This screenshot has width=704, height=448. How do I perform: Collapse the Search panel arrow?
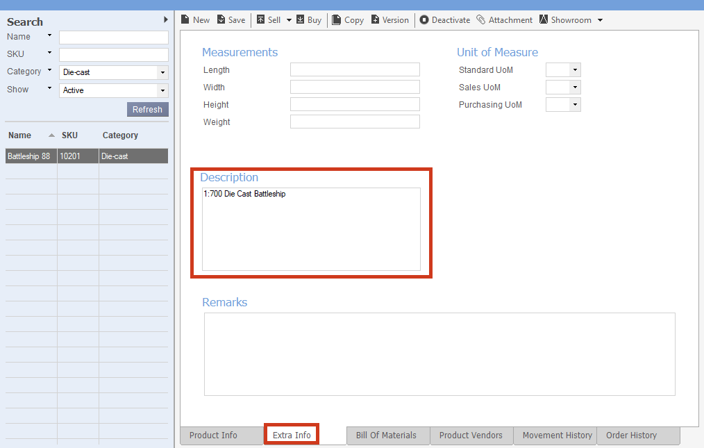[166, 19]
